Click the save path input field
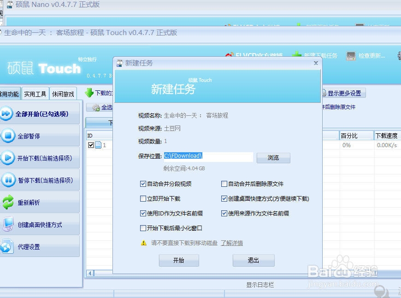 pos(210,157)
